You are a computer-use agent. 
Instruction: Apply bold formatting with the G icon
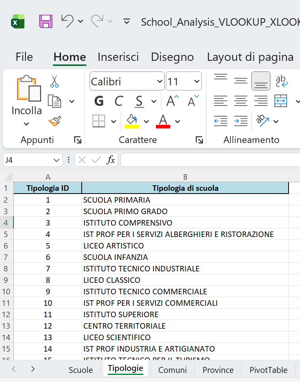(x=98, y=101)
